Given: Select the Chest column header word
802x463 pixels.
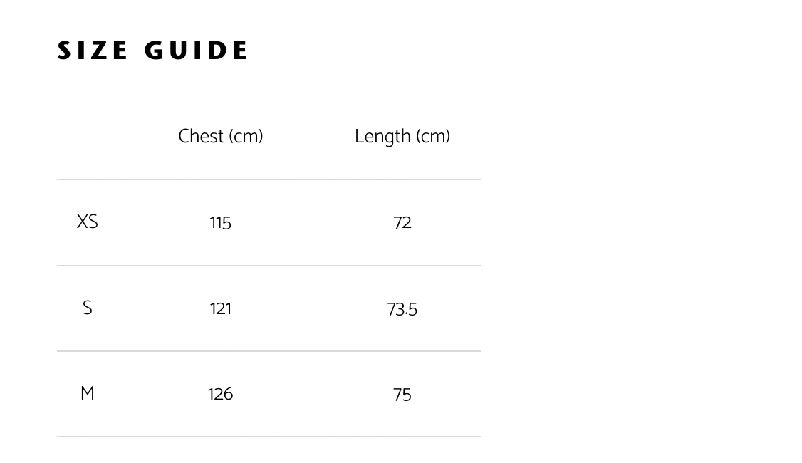Looking at the screenshot, I should tap(202, 136).
